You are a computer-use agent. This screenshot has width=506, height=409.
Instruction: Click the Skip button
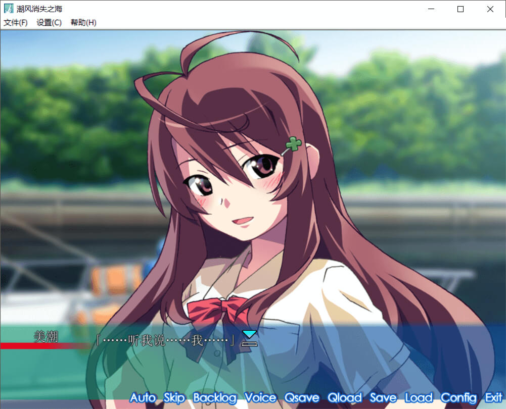pyautogui.click(x=174, y=398)
